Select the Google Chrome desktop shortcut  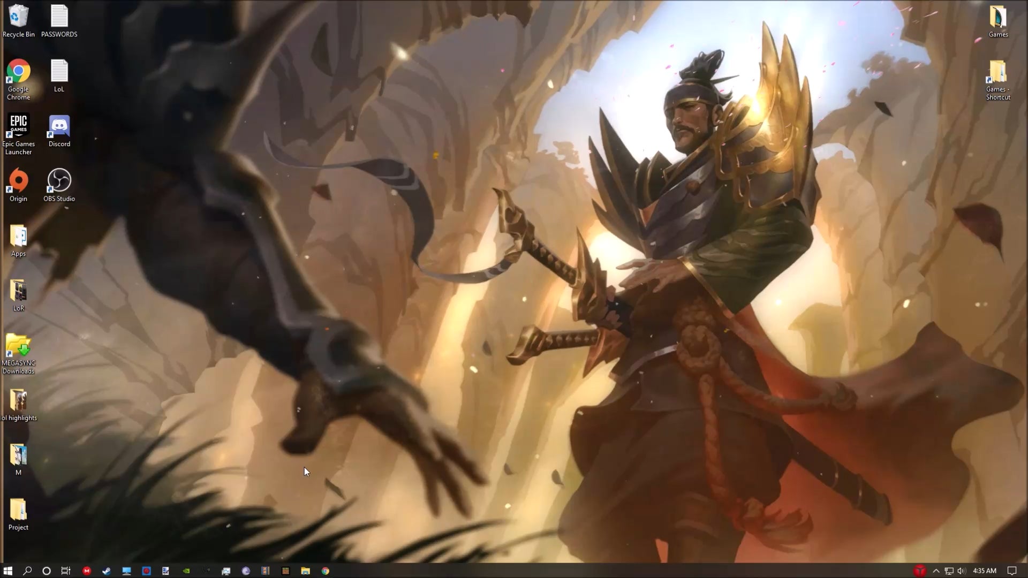coord(18,79)
